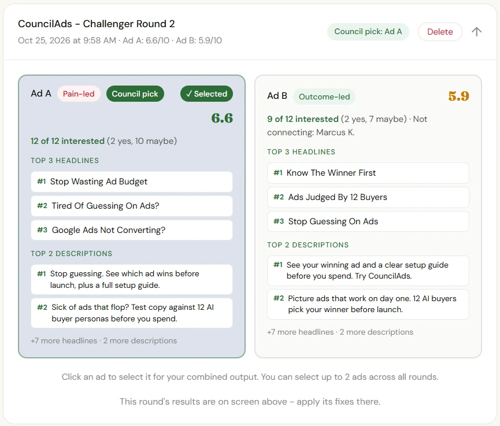Collapse the round with the up arrow icon

476,32
